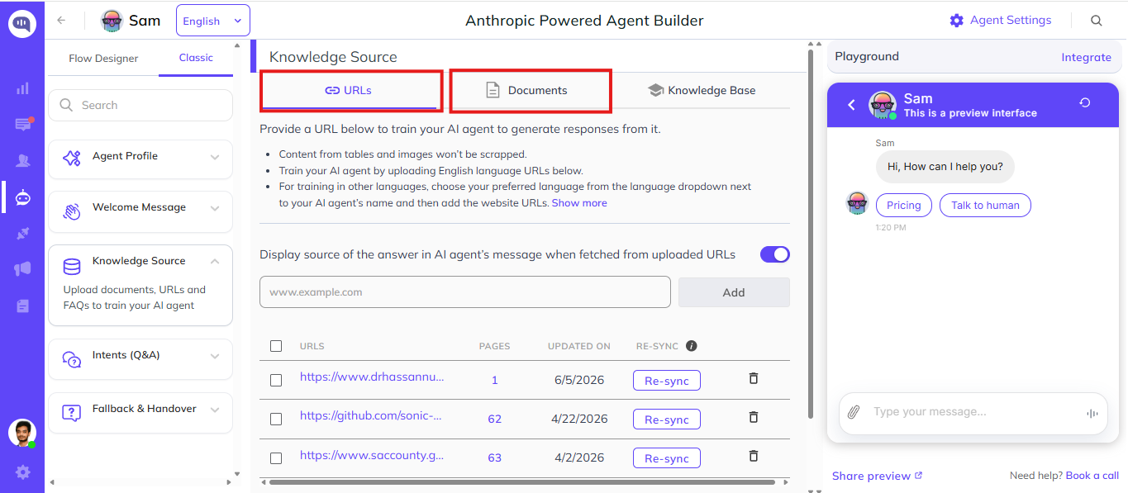
Task: Select the URLs tab
Action: click(348, 90)
